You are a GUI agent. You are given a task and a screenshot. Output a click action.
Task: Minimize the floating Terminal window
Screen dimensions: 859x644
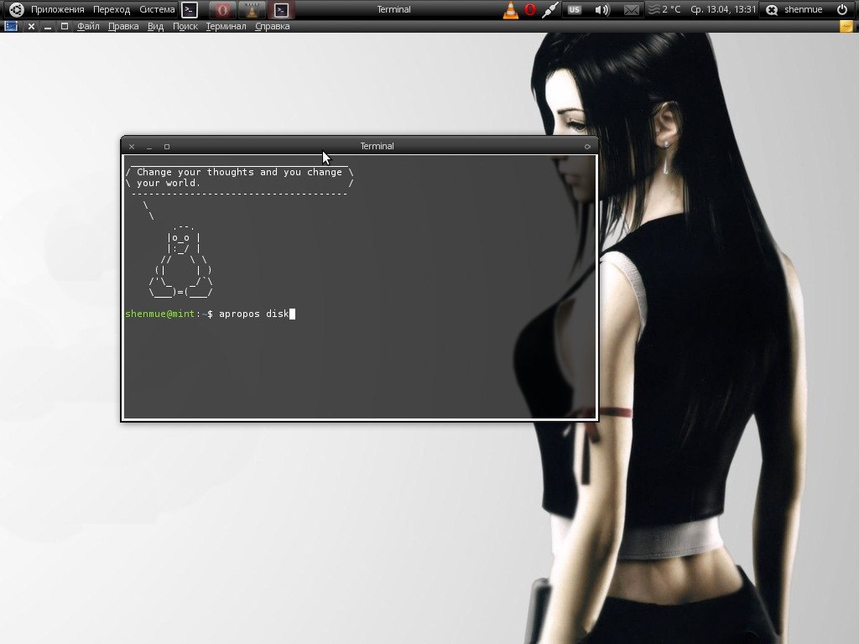point(149,147)
